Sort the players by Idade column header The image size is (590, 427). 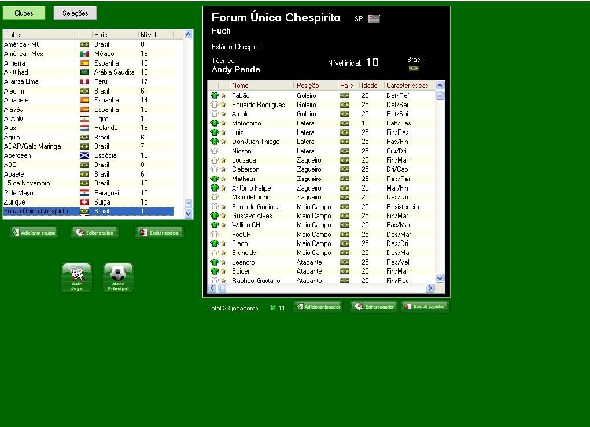coord(370,86)
